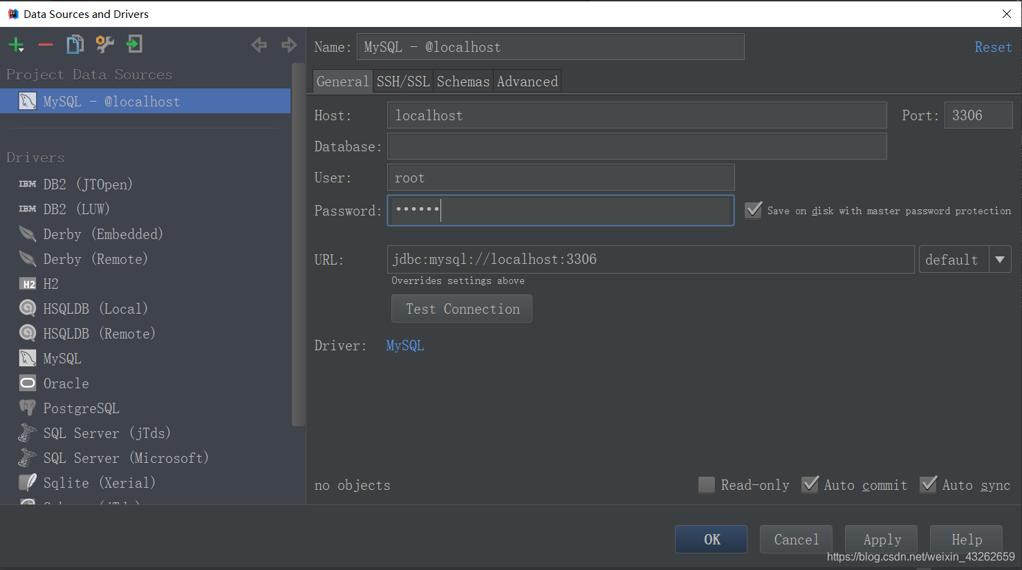Toggle Save on disk with master password
1022x570 pixels.
(754, 210)
